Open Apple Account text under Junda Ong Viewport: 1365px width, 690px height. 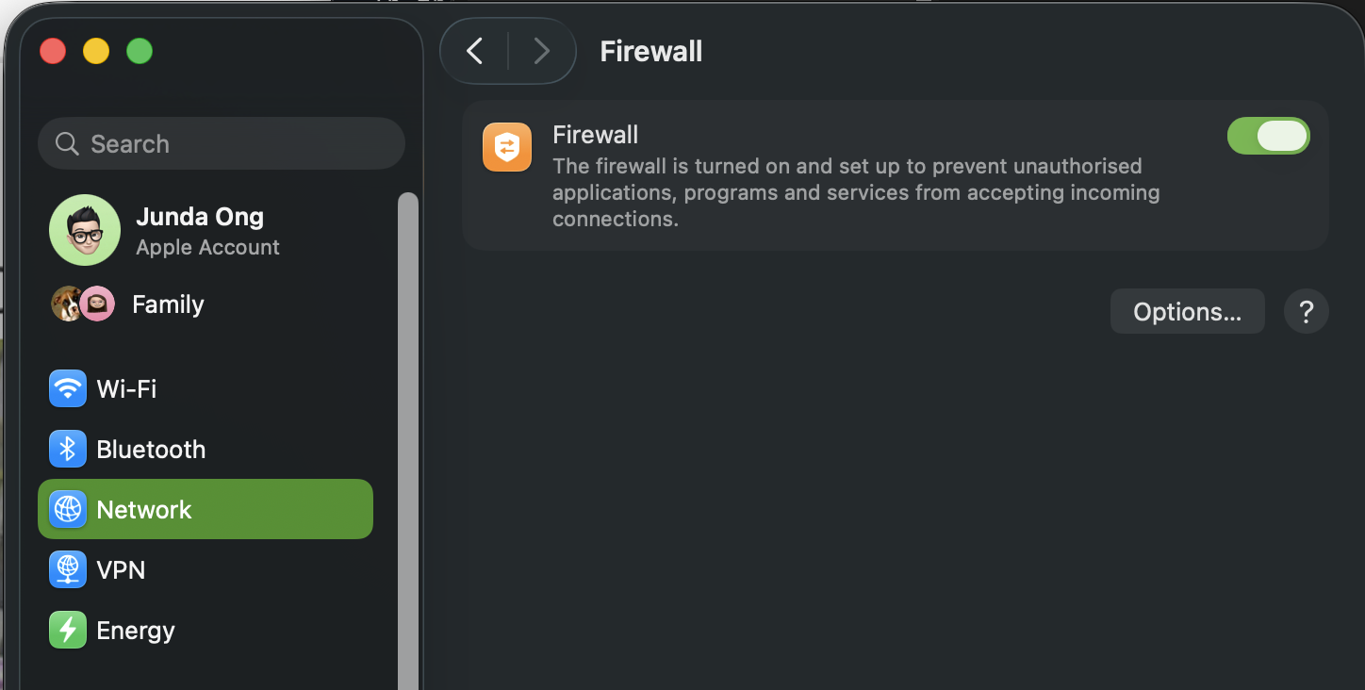207,248
